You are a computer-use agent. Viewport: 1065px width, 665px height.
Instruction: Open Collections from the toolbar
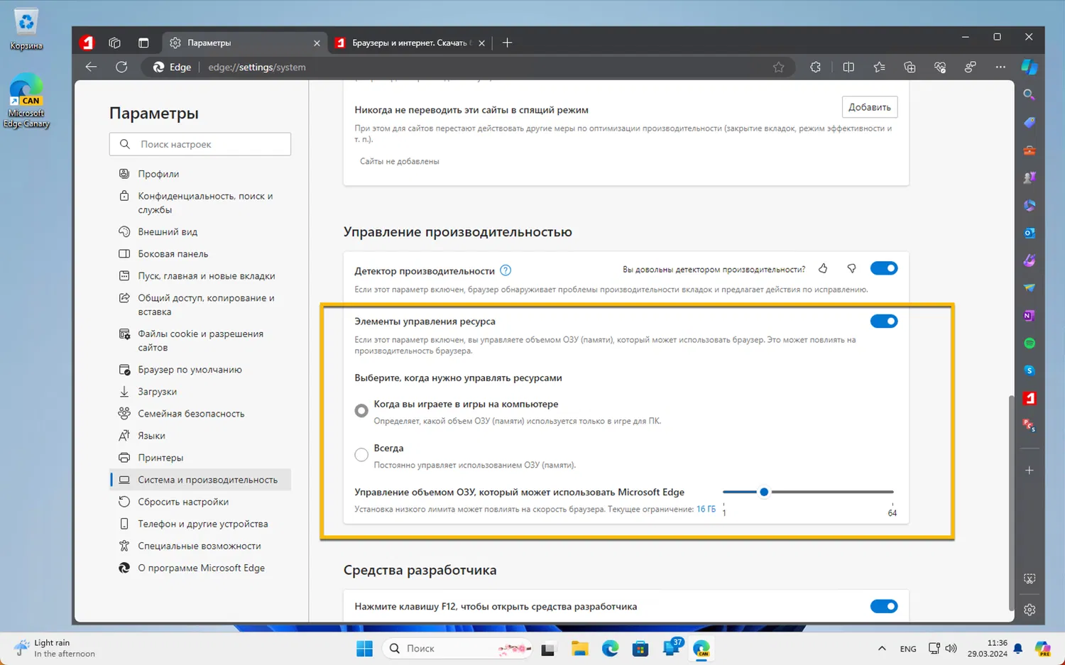[x=910, y=67]
